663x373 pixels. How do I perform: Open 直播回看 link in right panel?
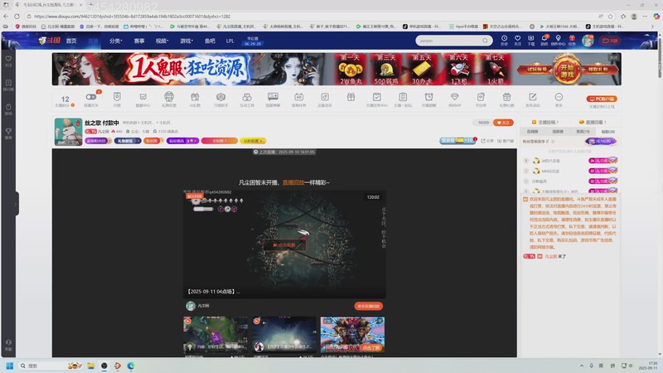pyautogui.click(x=593, y=122)
